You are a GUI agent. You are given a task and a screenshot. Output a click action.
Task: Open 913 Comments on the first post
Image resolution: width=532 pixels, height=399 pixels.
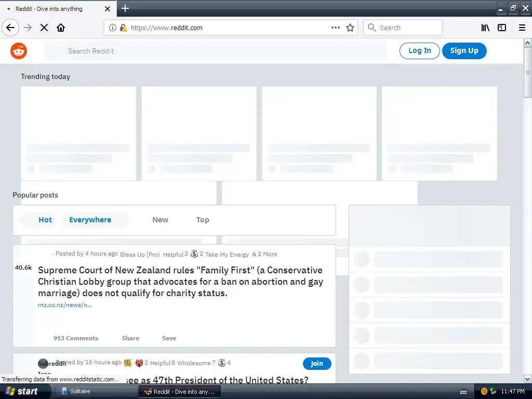coord(76,338)
